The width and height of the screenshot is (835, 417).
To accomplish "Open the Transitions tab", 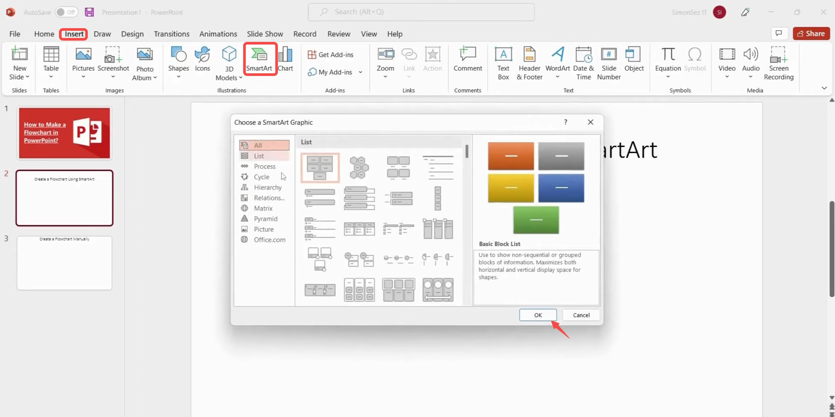I will [x=172, y=34].
